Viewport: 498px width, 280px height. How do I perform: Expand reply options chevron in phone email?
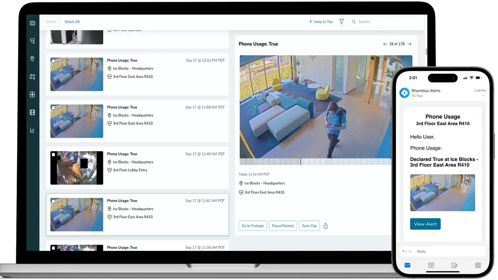click(x=410, y=251)
